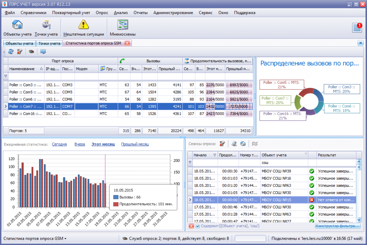This screenshot has width=367, height=245.
Task: Remove the filter with the red X
Action: pyautogui.click(x=191, y=226)
